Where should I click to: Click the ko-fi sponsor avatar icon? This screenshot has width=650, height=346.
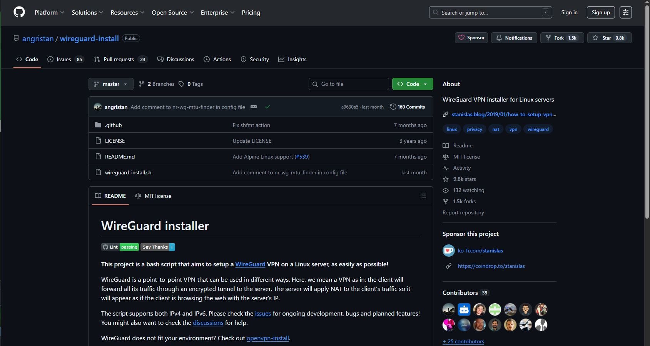coord(448,251)
